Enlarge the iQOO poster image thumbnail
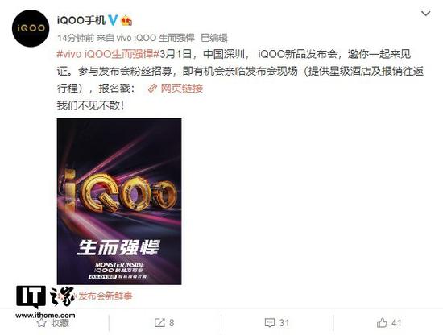The height and width of the screenshot is (335, 443). [119, 201]
